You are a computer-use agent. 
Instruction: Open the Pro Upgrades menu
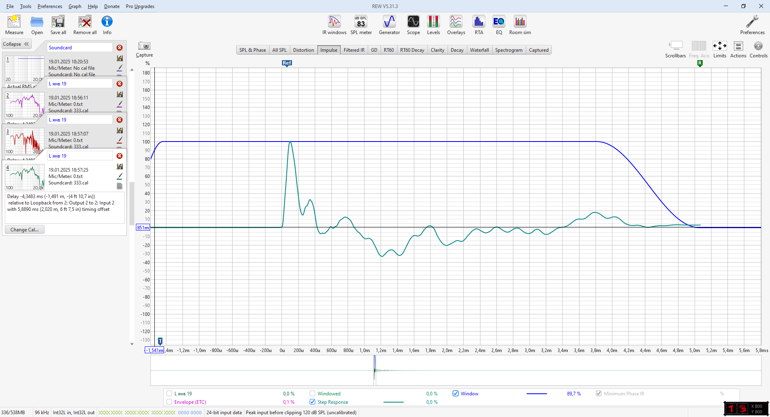click(140, 6)
